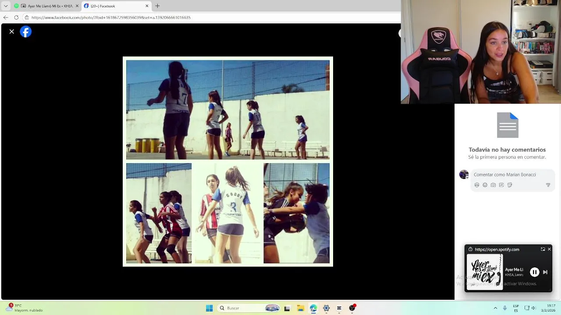The height and width of the screenshot is (315, 561).
Task: Reload the current page
Action: click(x=16, y=17)
